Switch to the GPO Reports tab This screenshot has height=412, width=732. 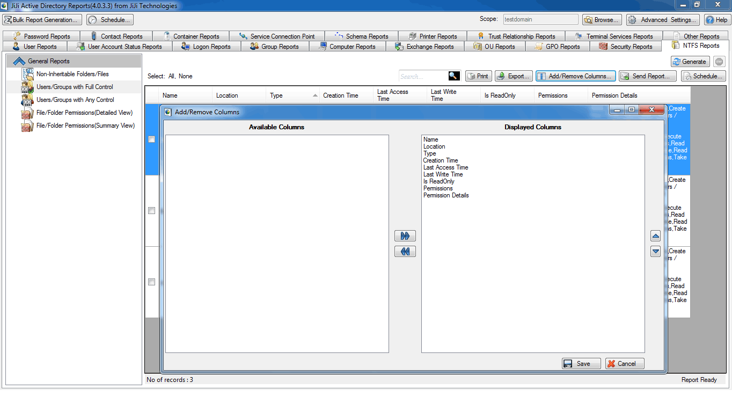point(558,47)
